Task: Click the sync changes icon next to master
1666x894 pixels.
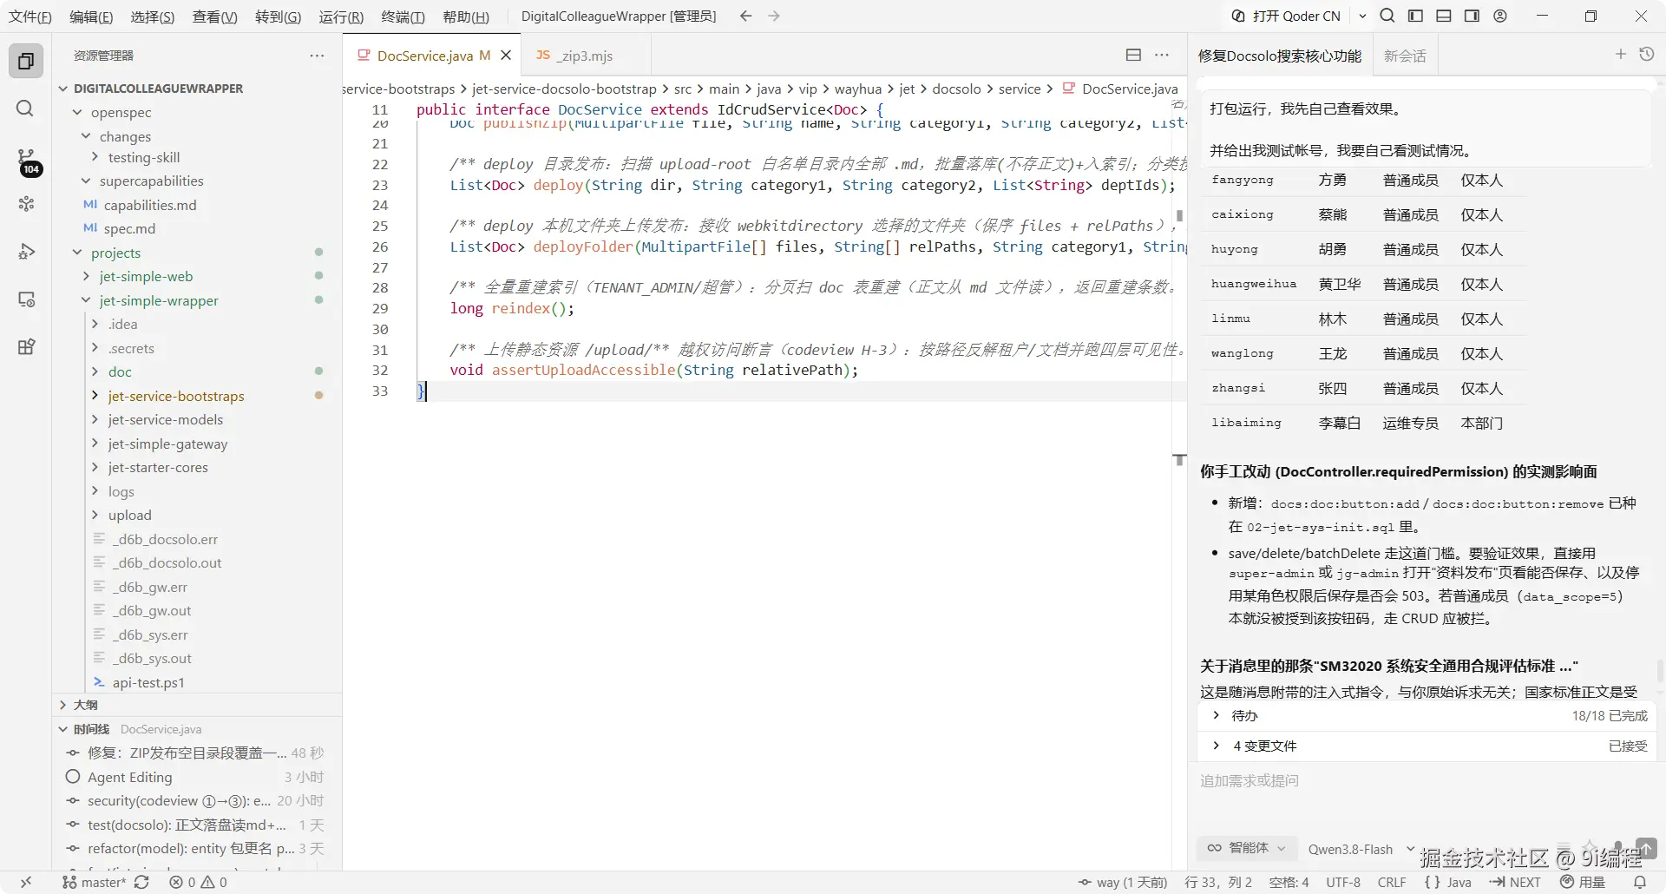Action: point(141,882)
